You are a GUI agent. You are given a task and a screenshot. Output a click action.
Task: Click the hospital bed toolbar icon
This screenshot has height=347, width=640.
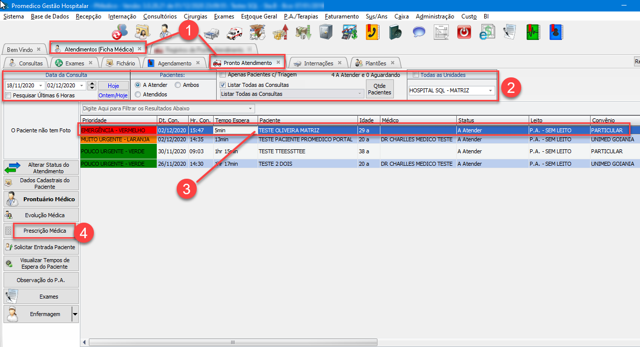[212, 33]
